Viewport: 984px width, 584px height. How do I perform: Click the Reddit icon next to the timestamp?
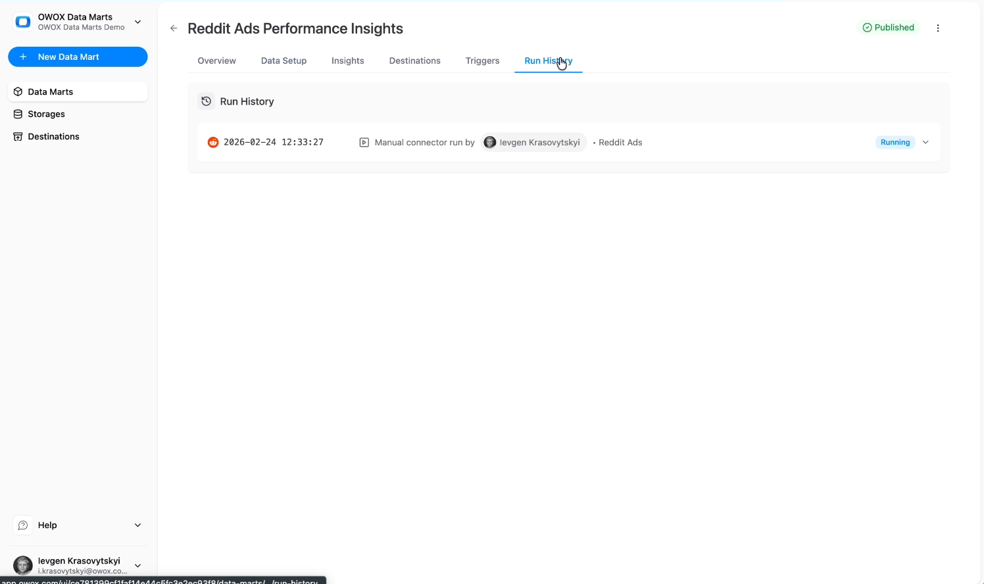213,142
